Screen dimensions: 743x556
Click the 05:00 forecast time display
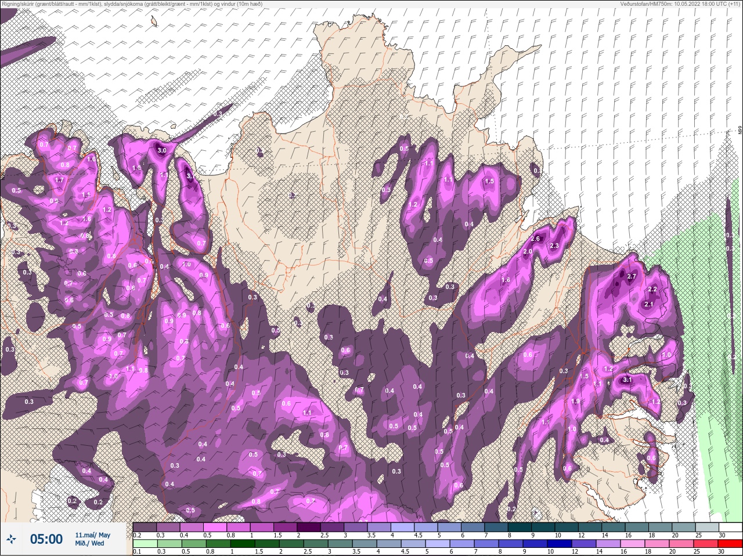pyautogui.click(x=46, y=539)
